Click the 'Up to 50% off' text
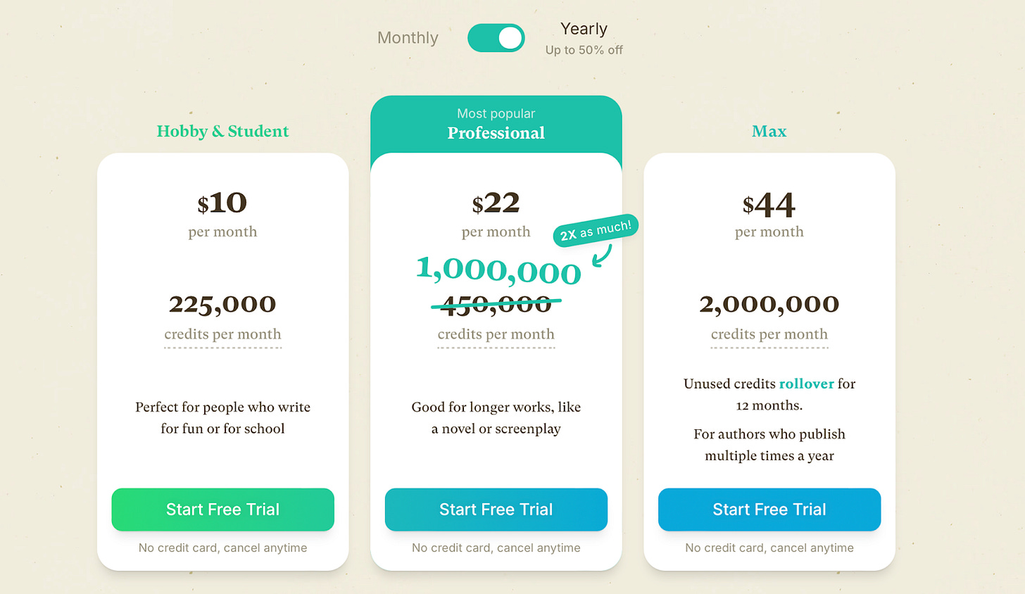The image size is (1025, 594). pyautogui.click(x=584, y=50)
